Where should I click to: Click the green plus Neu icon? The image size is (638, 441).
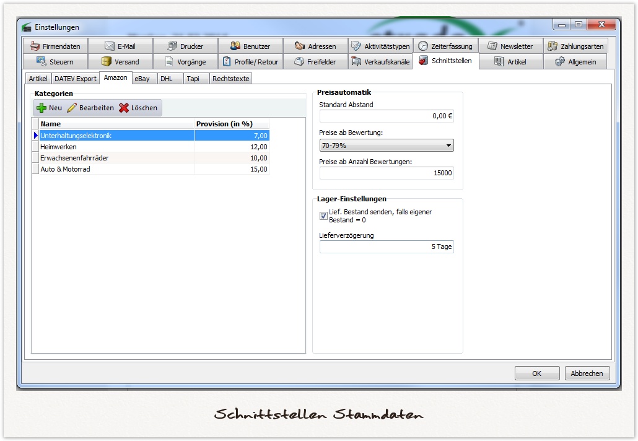pyautogui.click(x=42, y=108)
